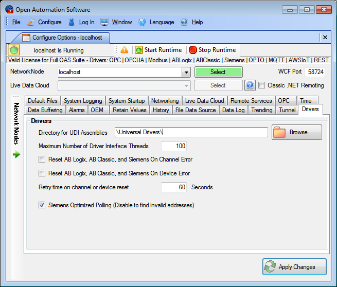Switch to the System Logging tab
Image resolution: width=337 pixels, height=287 pixels.
pos(83,100)
